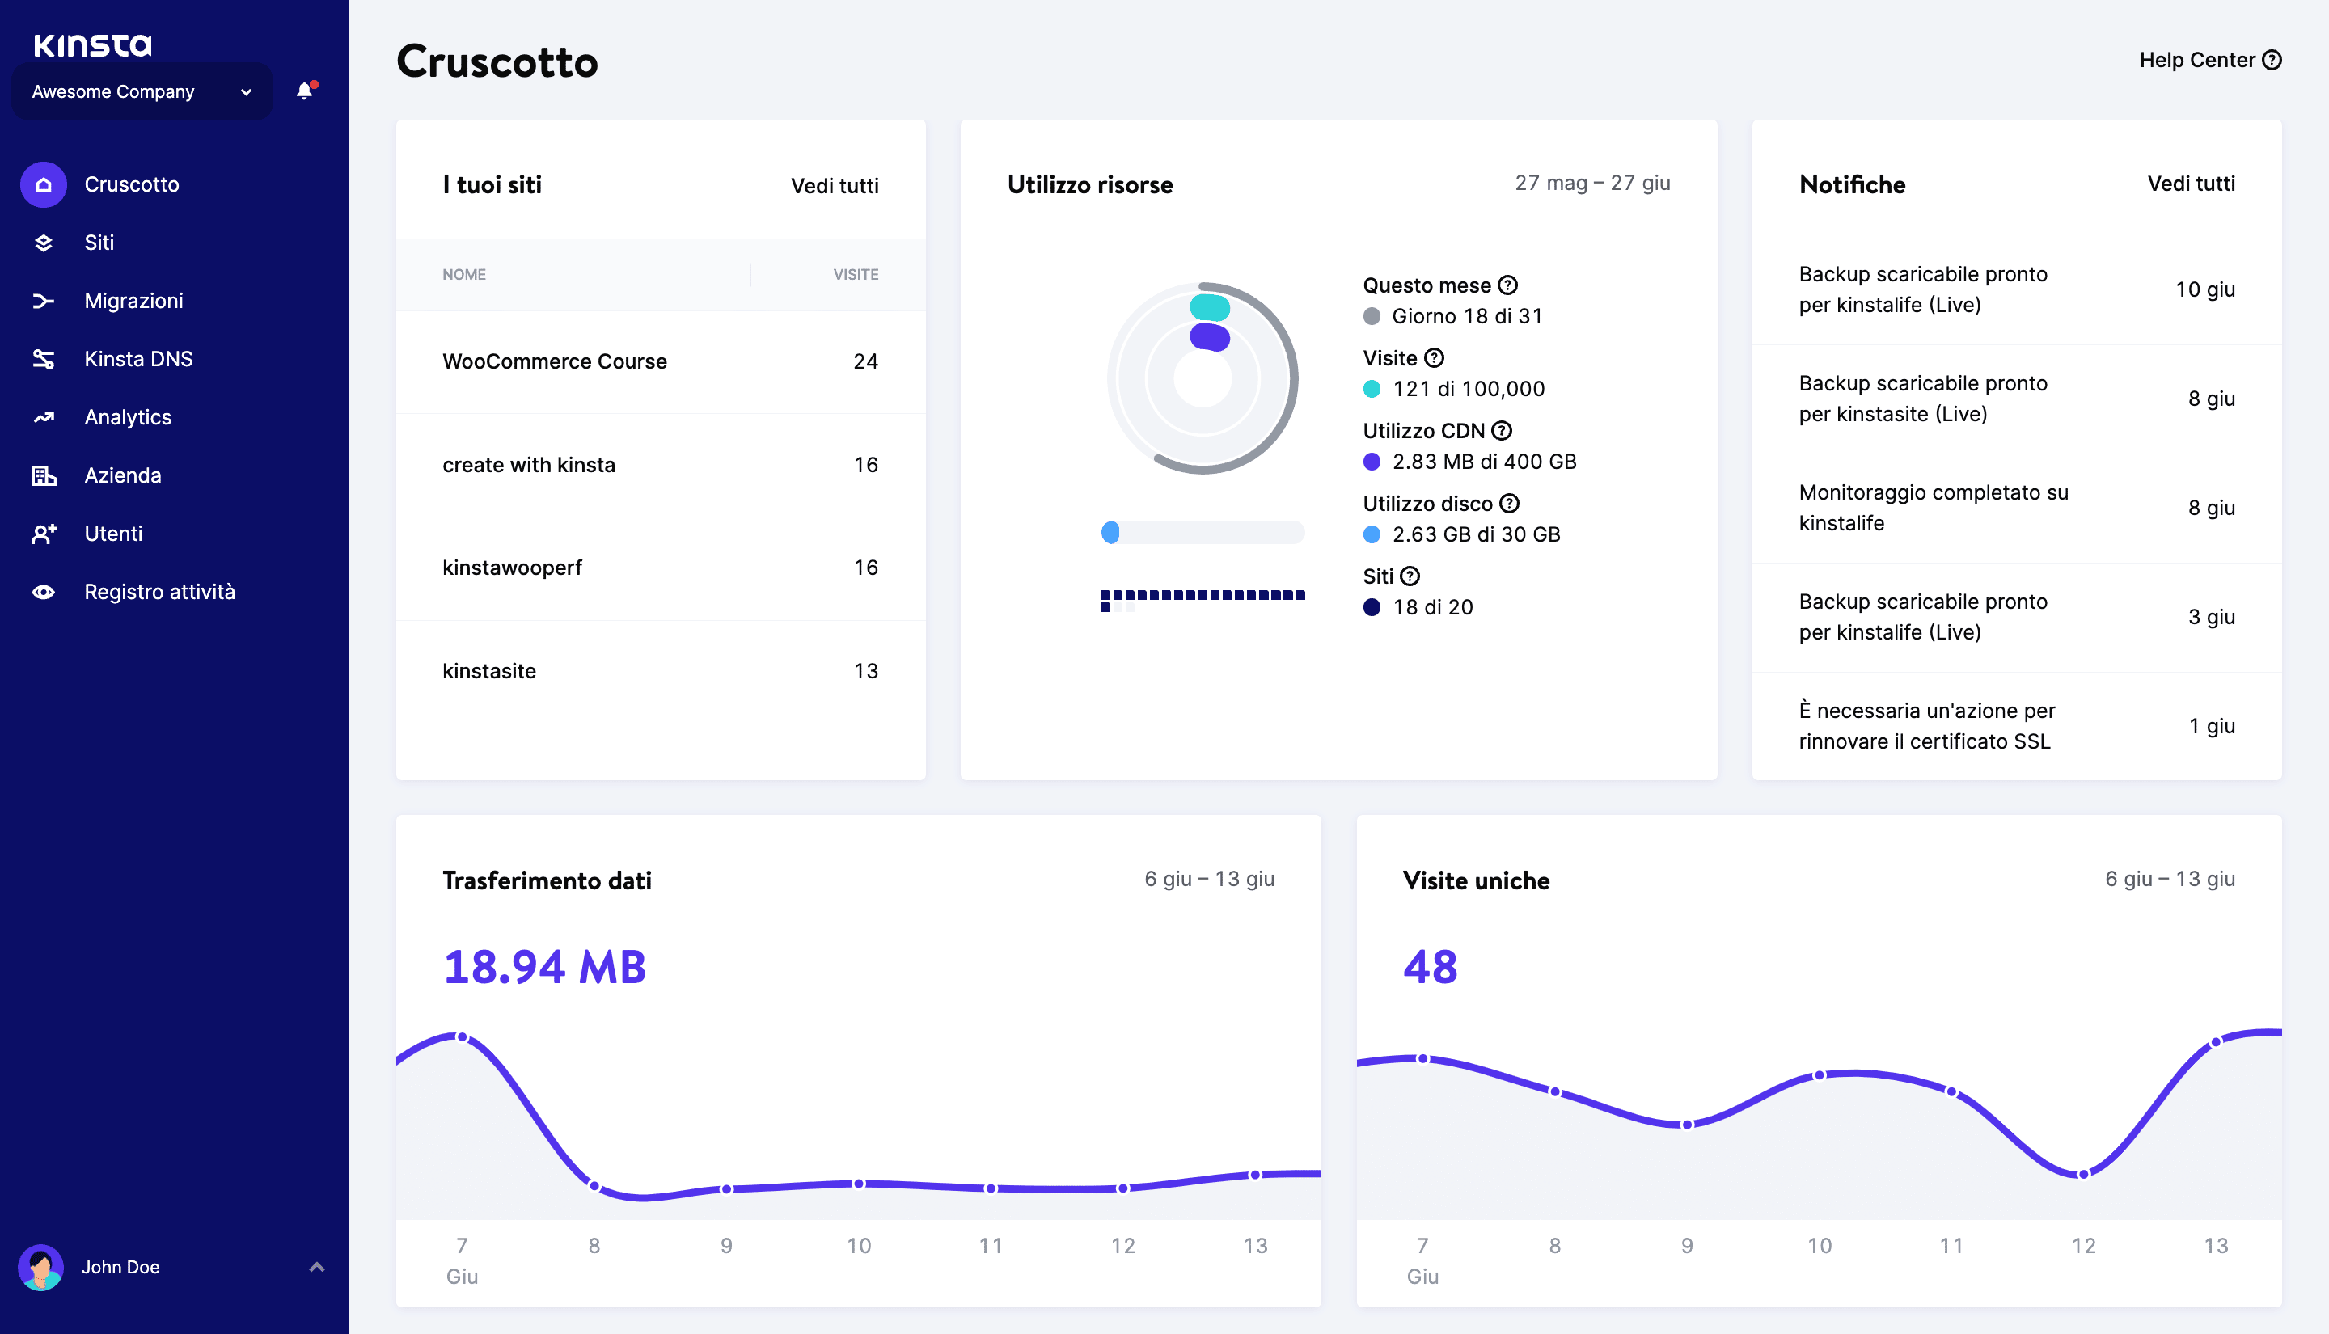The width and height of the screenshot is (2329, 1334).
Task: Click Vedi tutti in I tuoi siti
Action: coord(834,186)
